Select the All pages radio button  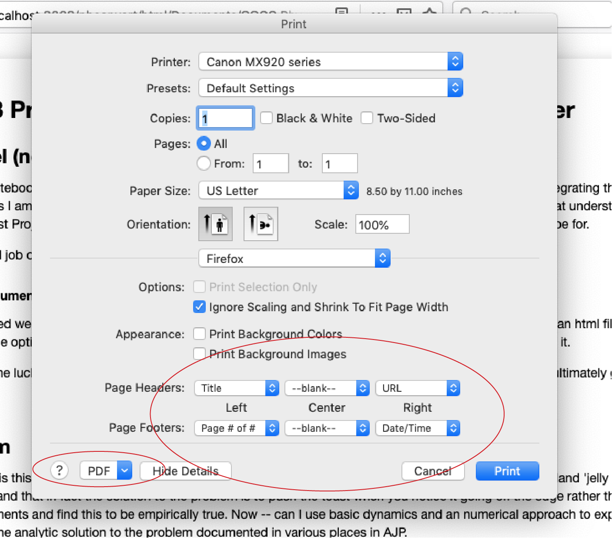[x=204, y=143]
